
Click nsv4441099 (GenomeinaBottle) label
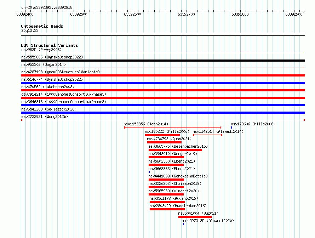[178, 176]
